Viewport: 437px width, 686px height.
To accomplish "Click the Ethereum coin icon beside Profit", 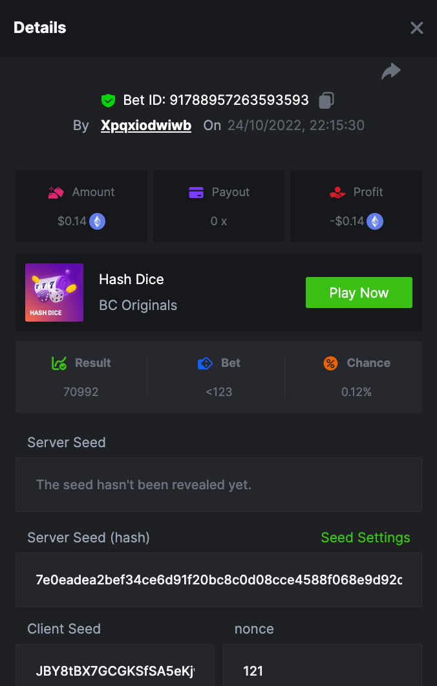I will click(x=375, y=221).
